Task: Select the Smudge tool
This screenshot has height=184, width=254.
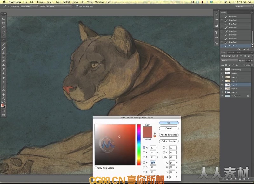Action: [3, 69]
